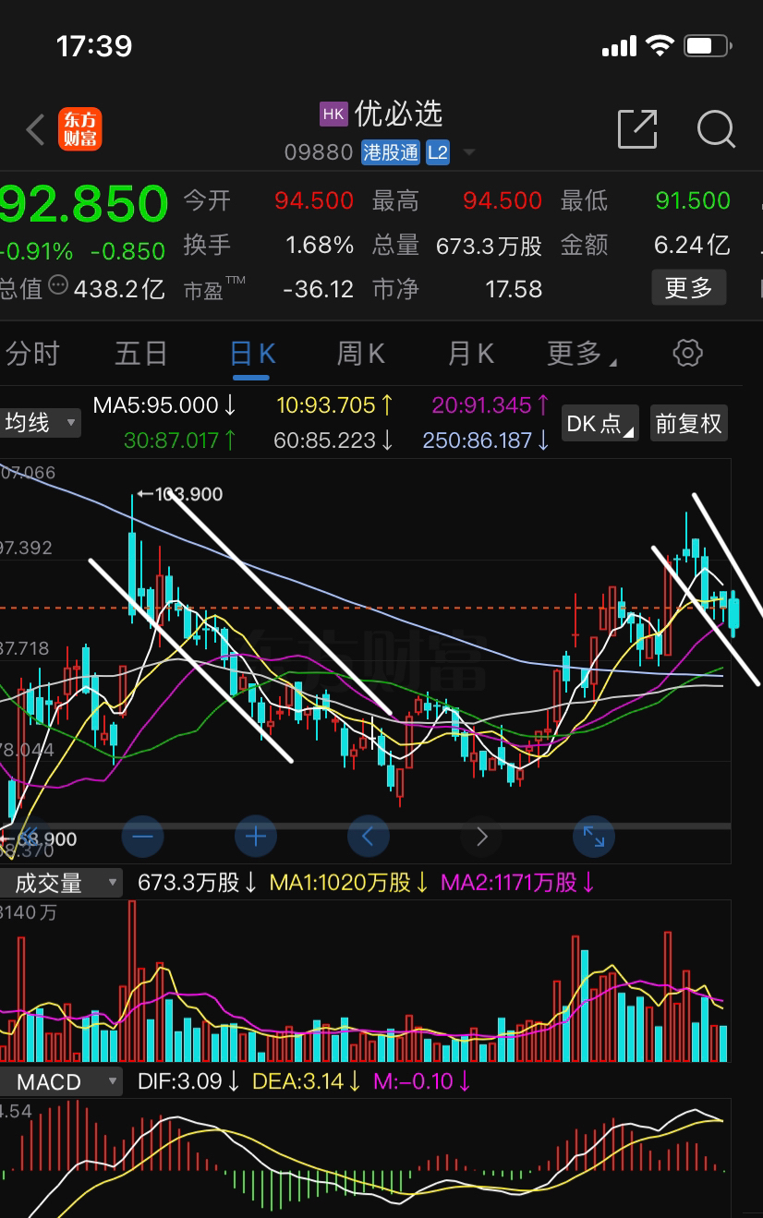Tap the battery icon in status bar

coord(708,45)
